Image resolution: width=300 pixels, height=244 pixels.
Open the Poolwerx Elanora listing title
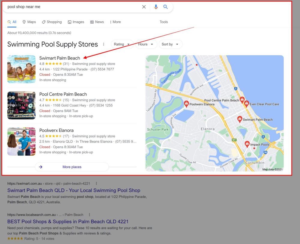click(56, 130)
